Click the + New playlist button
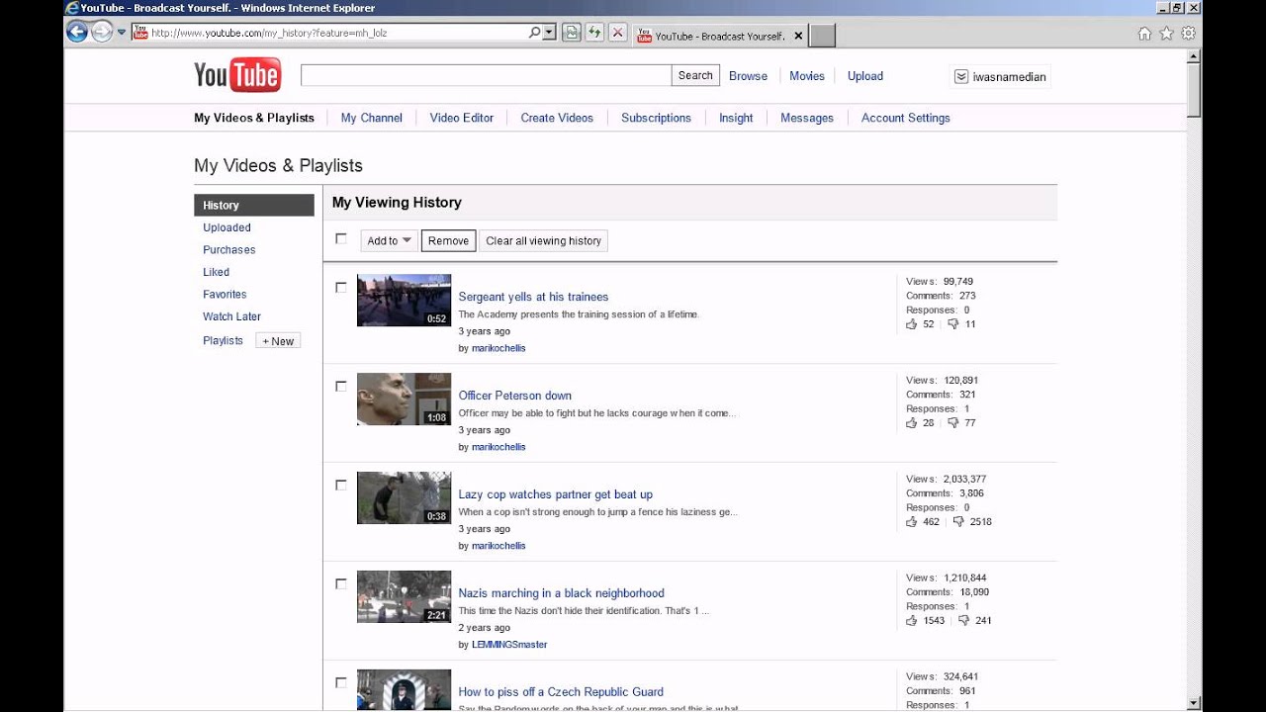This screenshot has height=712, width=1266. click(278, 341)
